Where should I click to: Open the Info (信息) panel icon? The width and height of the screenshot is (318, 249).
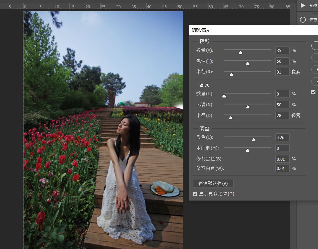pyautogui.click(x=303, y=20)
